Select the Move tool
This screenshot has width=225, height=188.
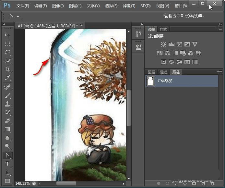[x=7, y=35]
